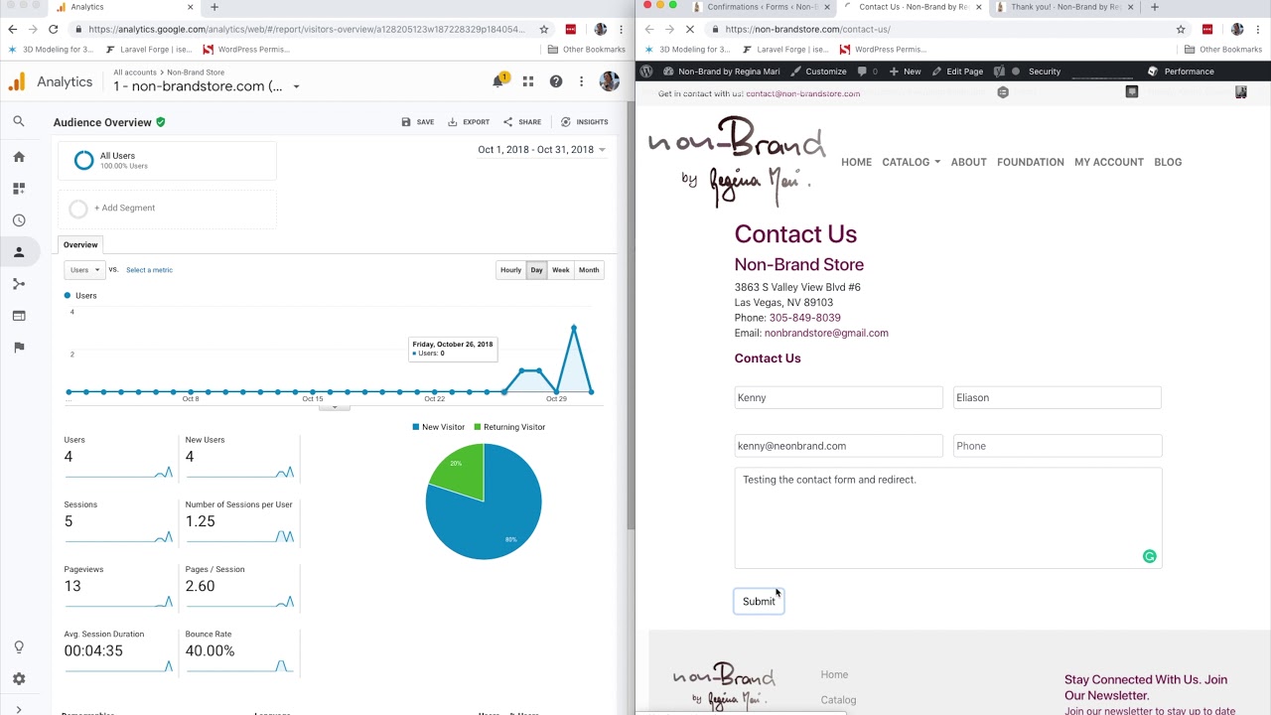Open Customization dashboard icon in Analytics sidebar
Screen dimensions: 1271x715
click(x=18, y=188)
